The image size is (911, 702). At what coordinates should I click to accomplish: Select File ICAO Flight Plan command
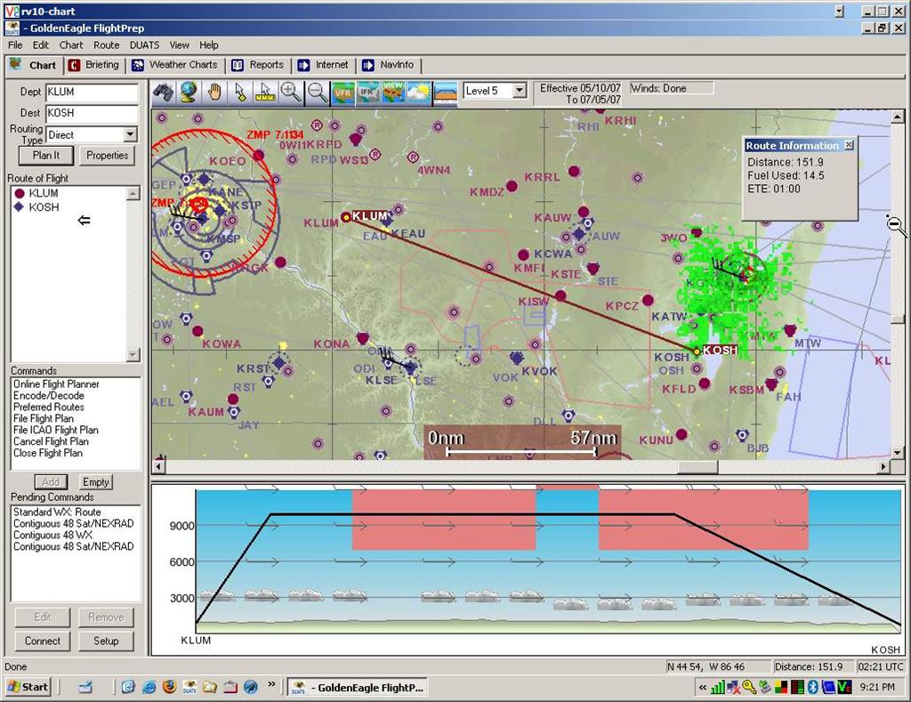pos(56,430)
